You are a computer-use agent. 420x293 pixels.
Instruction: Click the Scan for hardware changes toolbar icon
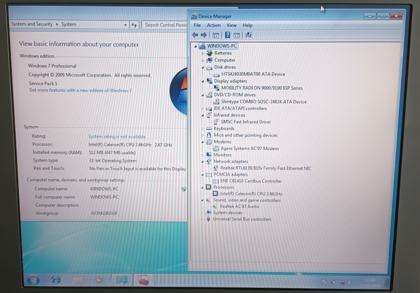pos(248,35)
